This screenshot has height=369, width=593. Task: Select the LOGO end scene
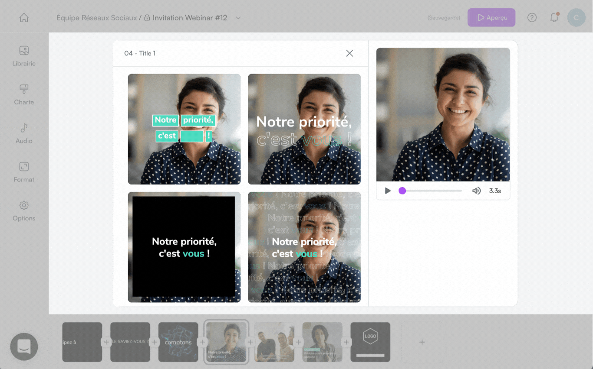tap(370, 342)
